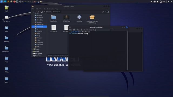173x97 pixels.
Task: Open the terminal's Edit menu
Action: [74, 30]
